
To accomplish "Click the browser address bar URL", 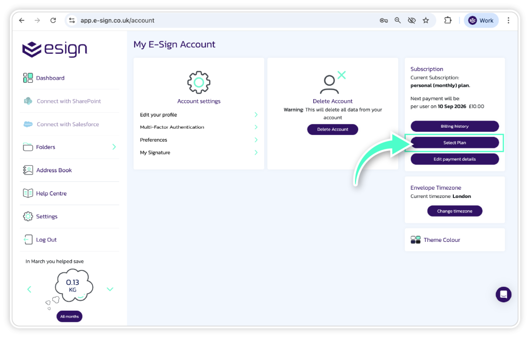I will (117, 21).
